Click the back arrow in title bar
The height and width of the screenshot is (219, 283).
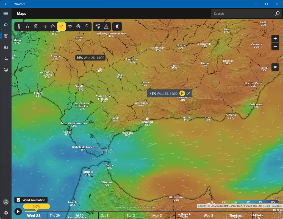(x=6, y=4)
